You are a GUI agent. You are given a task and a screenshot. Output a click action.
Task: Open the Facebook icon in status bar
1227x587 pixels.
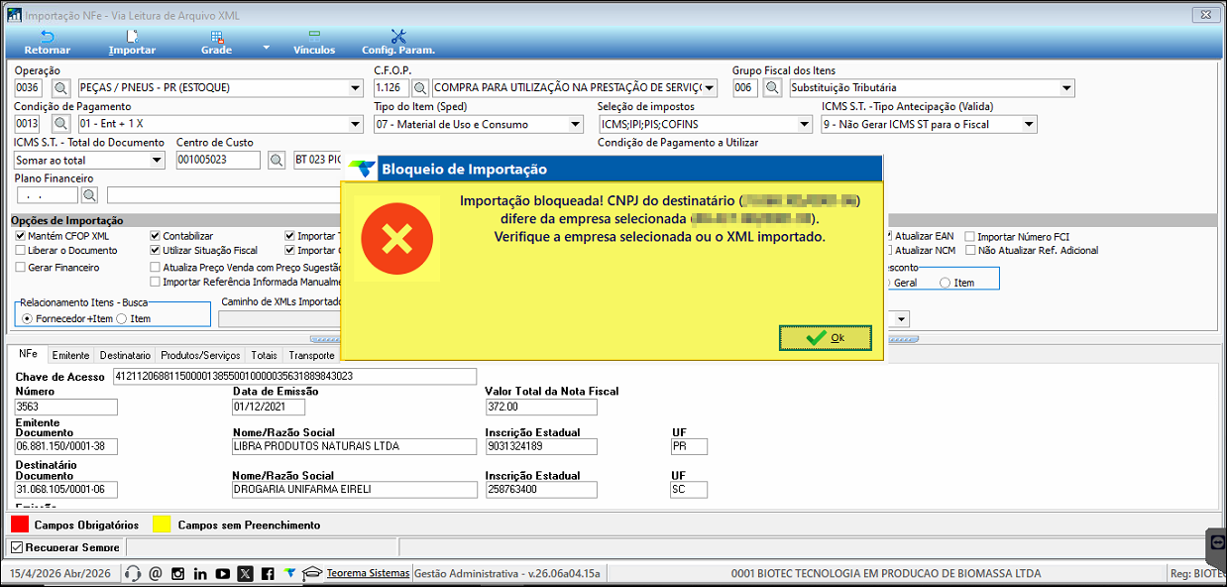click(268, 573)
